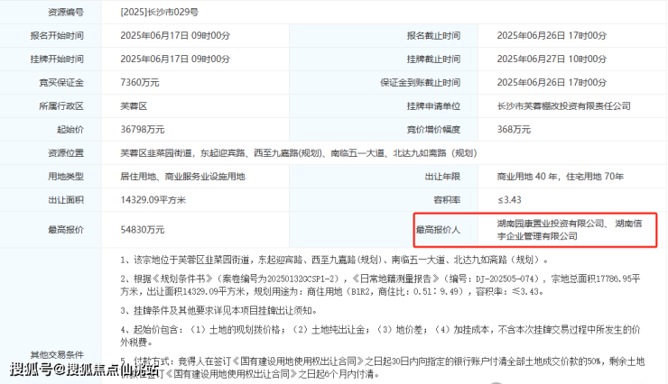Select the 最高报价人 label in red box
This screenshot has height=384, width=668.
point(438,230)
